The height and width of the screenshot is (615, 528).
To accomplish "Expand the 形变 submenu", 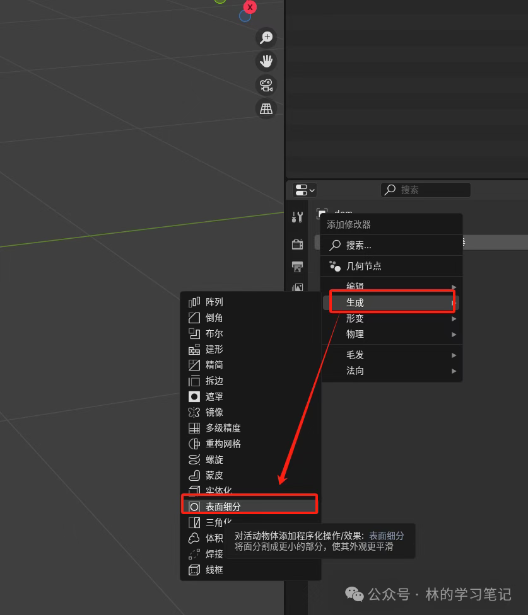I will pos(391,318).
